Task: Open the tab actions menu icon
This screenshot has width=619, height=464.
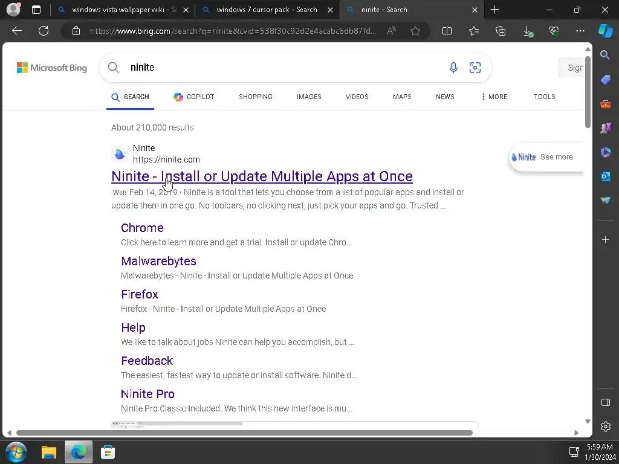Action: (36, 10)
